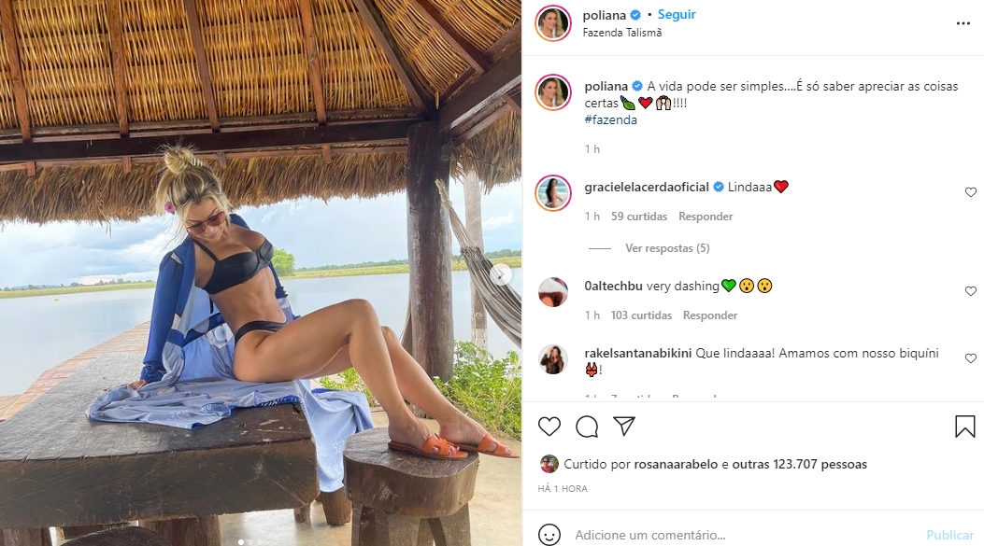Save the post with the bookmark icon
This screenshot has height=546, width=984.
tap(965, 427)
